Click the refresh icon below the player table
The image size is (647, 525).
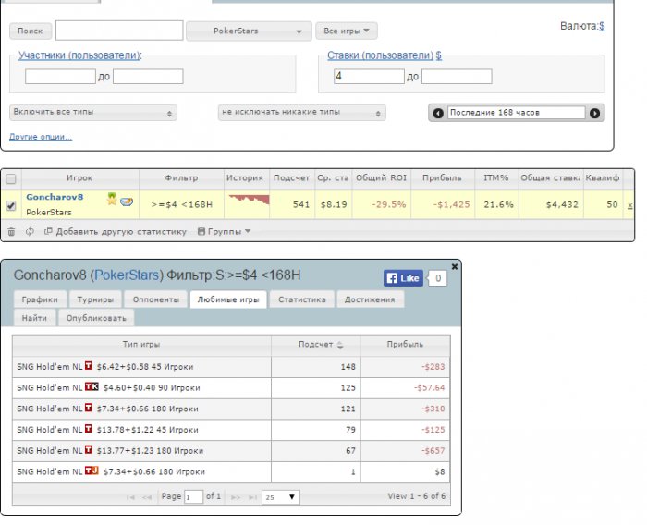pyautogui.click(x=30, y=231)
